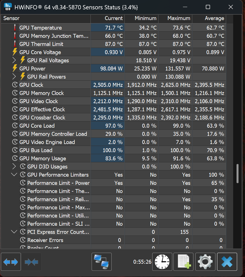Open remote network monitoring computers icon
Screen dimensions: 245x277
(102, 262)
